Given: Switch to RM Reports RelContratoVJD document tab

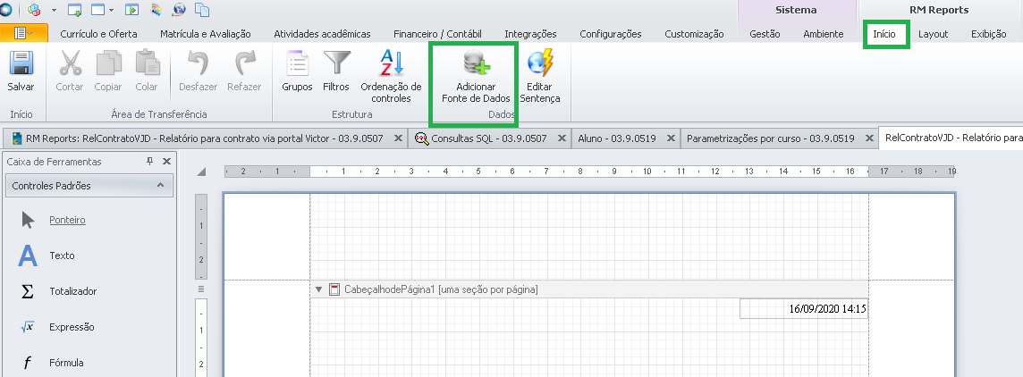Looking at the screenshot, I should coord(207,138).
